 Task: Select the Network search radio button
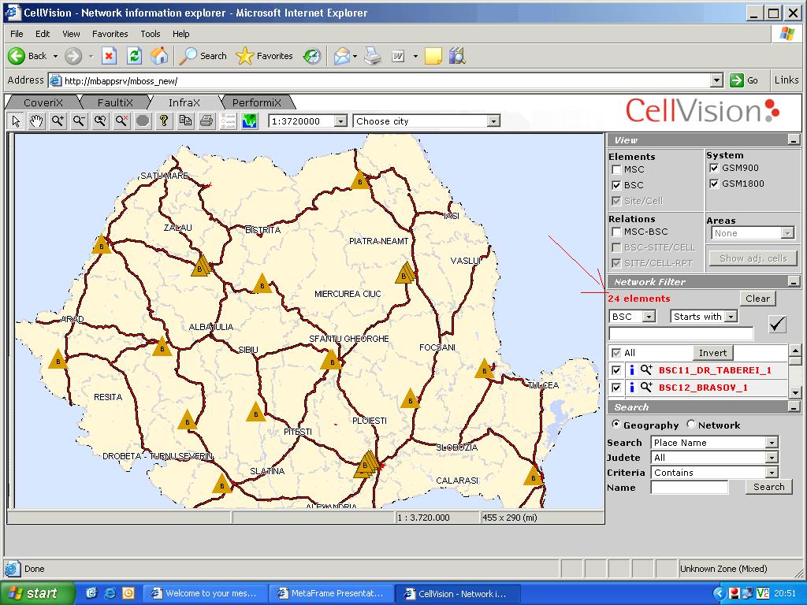pyautogui.click(x=690, y=425)
